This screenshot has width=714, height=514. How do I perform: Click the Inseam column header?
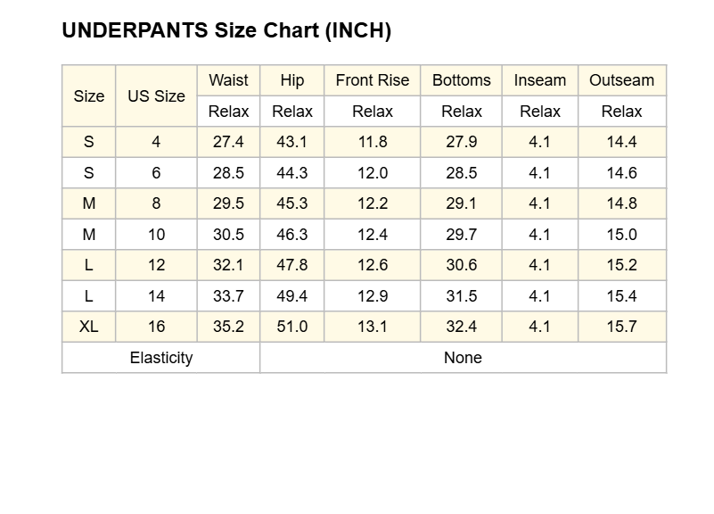pos(539,80)
